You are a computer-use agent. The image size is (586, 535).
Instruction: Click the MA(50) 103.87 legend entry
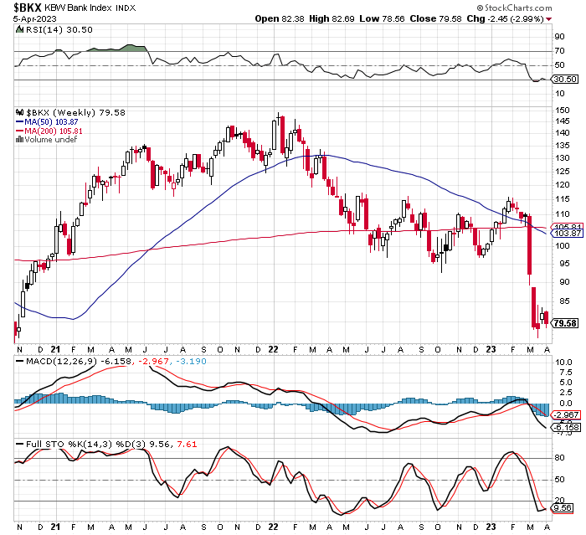pyautogui.click(x=47, y=122)
